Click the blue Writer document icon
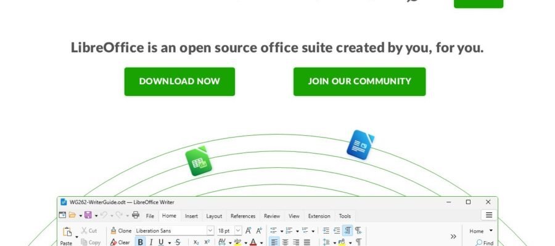 360,145
